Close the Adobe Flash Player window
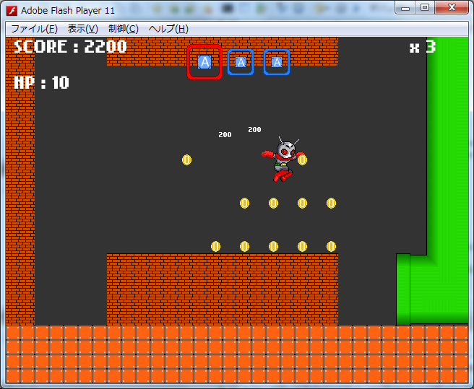 [452, 8]
